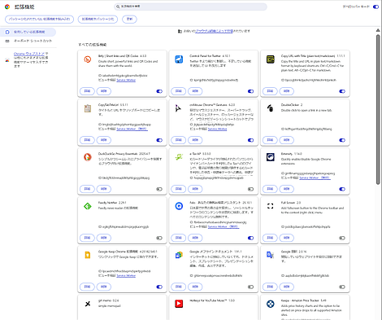The height and width of the screenshot is (320, 382).
Task: Click the vertical page scrollbar thumb
Action: tap(378, 109)
